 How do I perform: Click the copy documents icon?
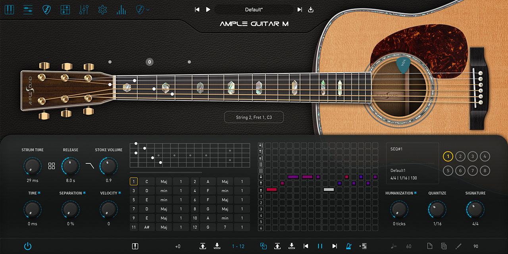tap(444, 246)
